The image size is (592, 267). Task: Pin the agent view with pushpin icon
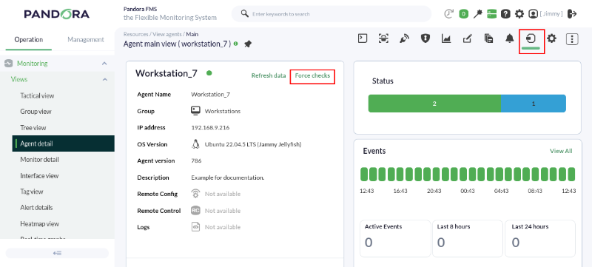(248, 44)
